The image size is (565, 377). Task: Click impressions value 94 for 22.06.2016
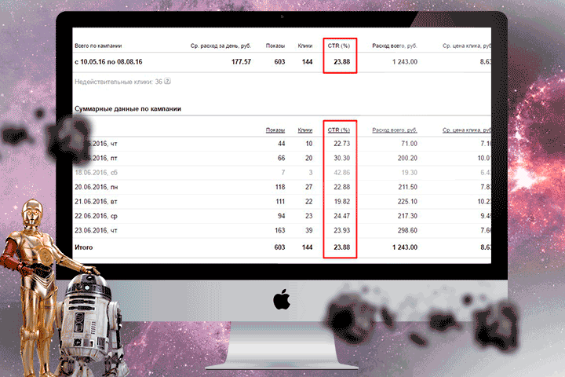coord(282,216)
